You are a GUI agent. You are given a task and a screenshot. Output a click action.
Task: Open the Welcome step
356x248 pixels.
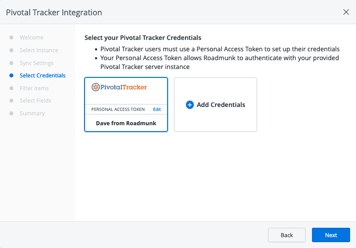[32, 37]
